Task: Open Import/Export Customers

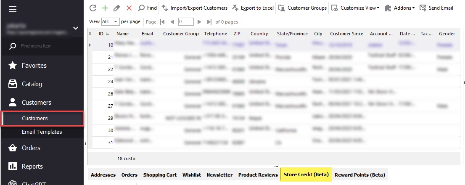Action: pyautogui.click(x=195, y=8)
